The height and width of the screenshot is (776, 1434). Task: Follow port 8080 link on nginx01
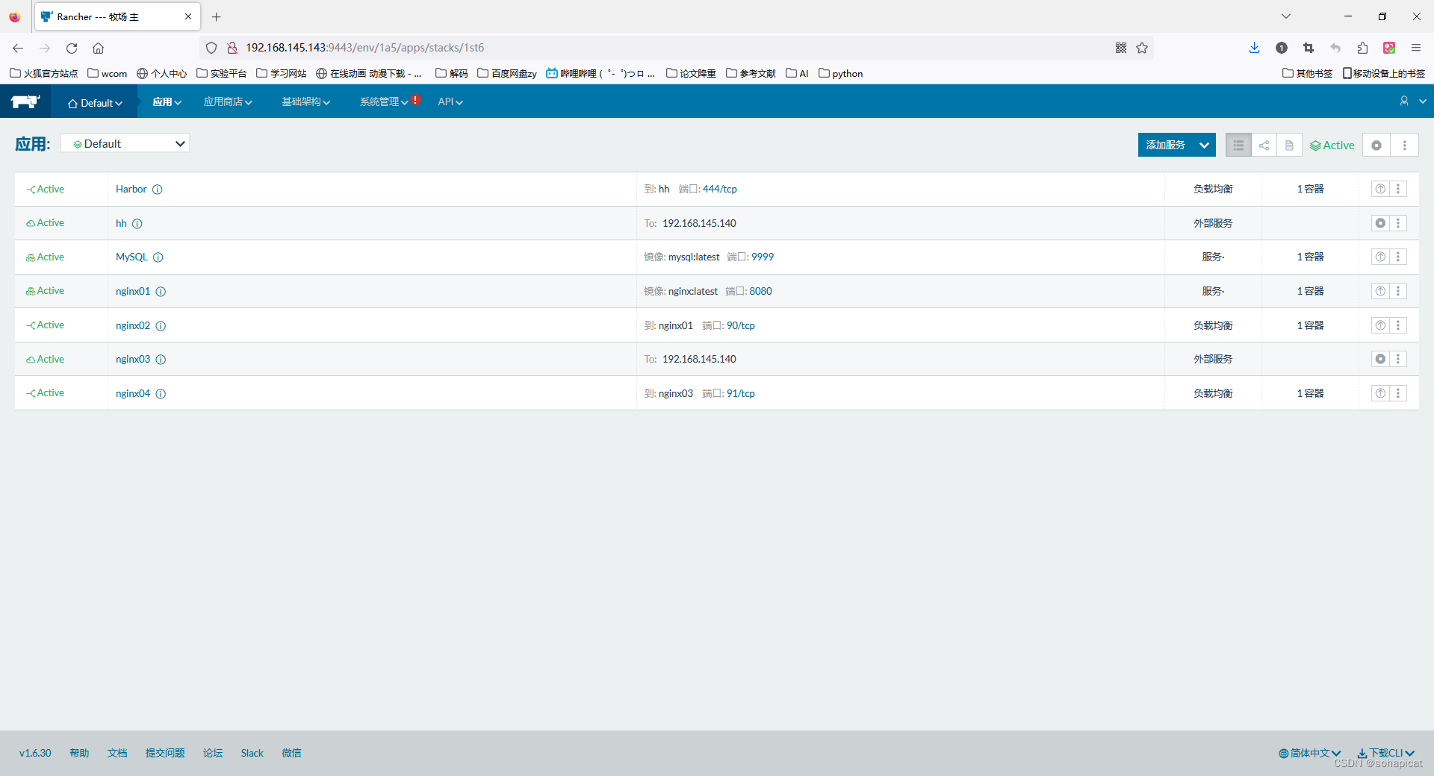(761, 292)
